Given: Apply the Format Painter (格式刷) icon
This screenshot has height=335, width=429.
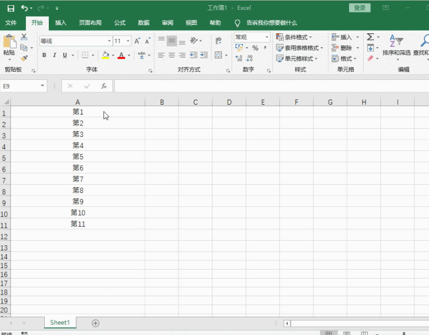Looking at the screenshot, I should pyautogui.click(x=24, y=59).
